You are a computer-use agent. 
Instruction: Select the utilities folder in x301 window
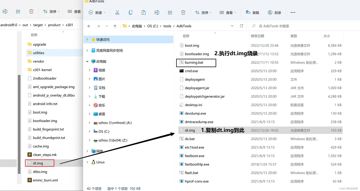click(39, 53)
